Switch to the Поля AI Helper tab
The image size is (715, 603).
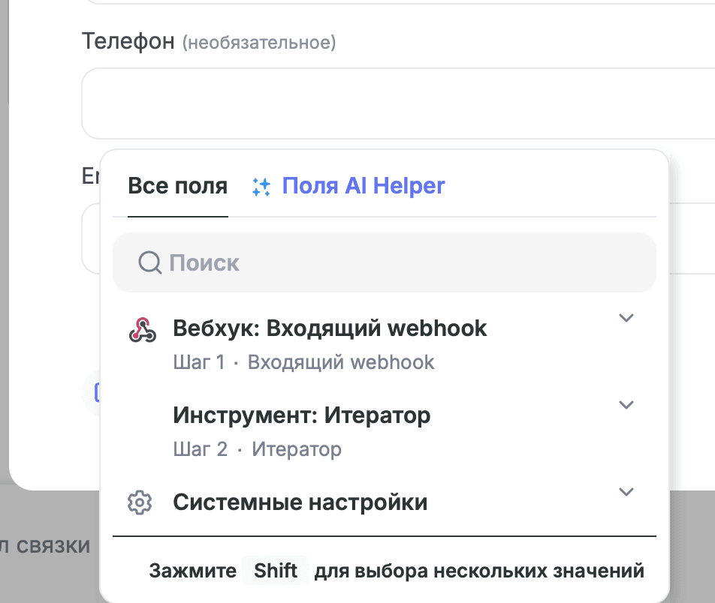tap(364, 186)
